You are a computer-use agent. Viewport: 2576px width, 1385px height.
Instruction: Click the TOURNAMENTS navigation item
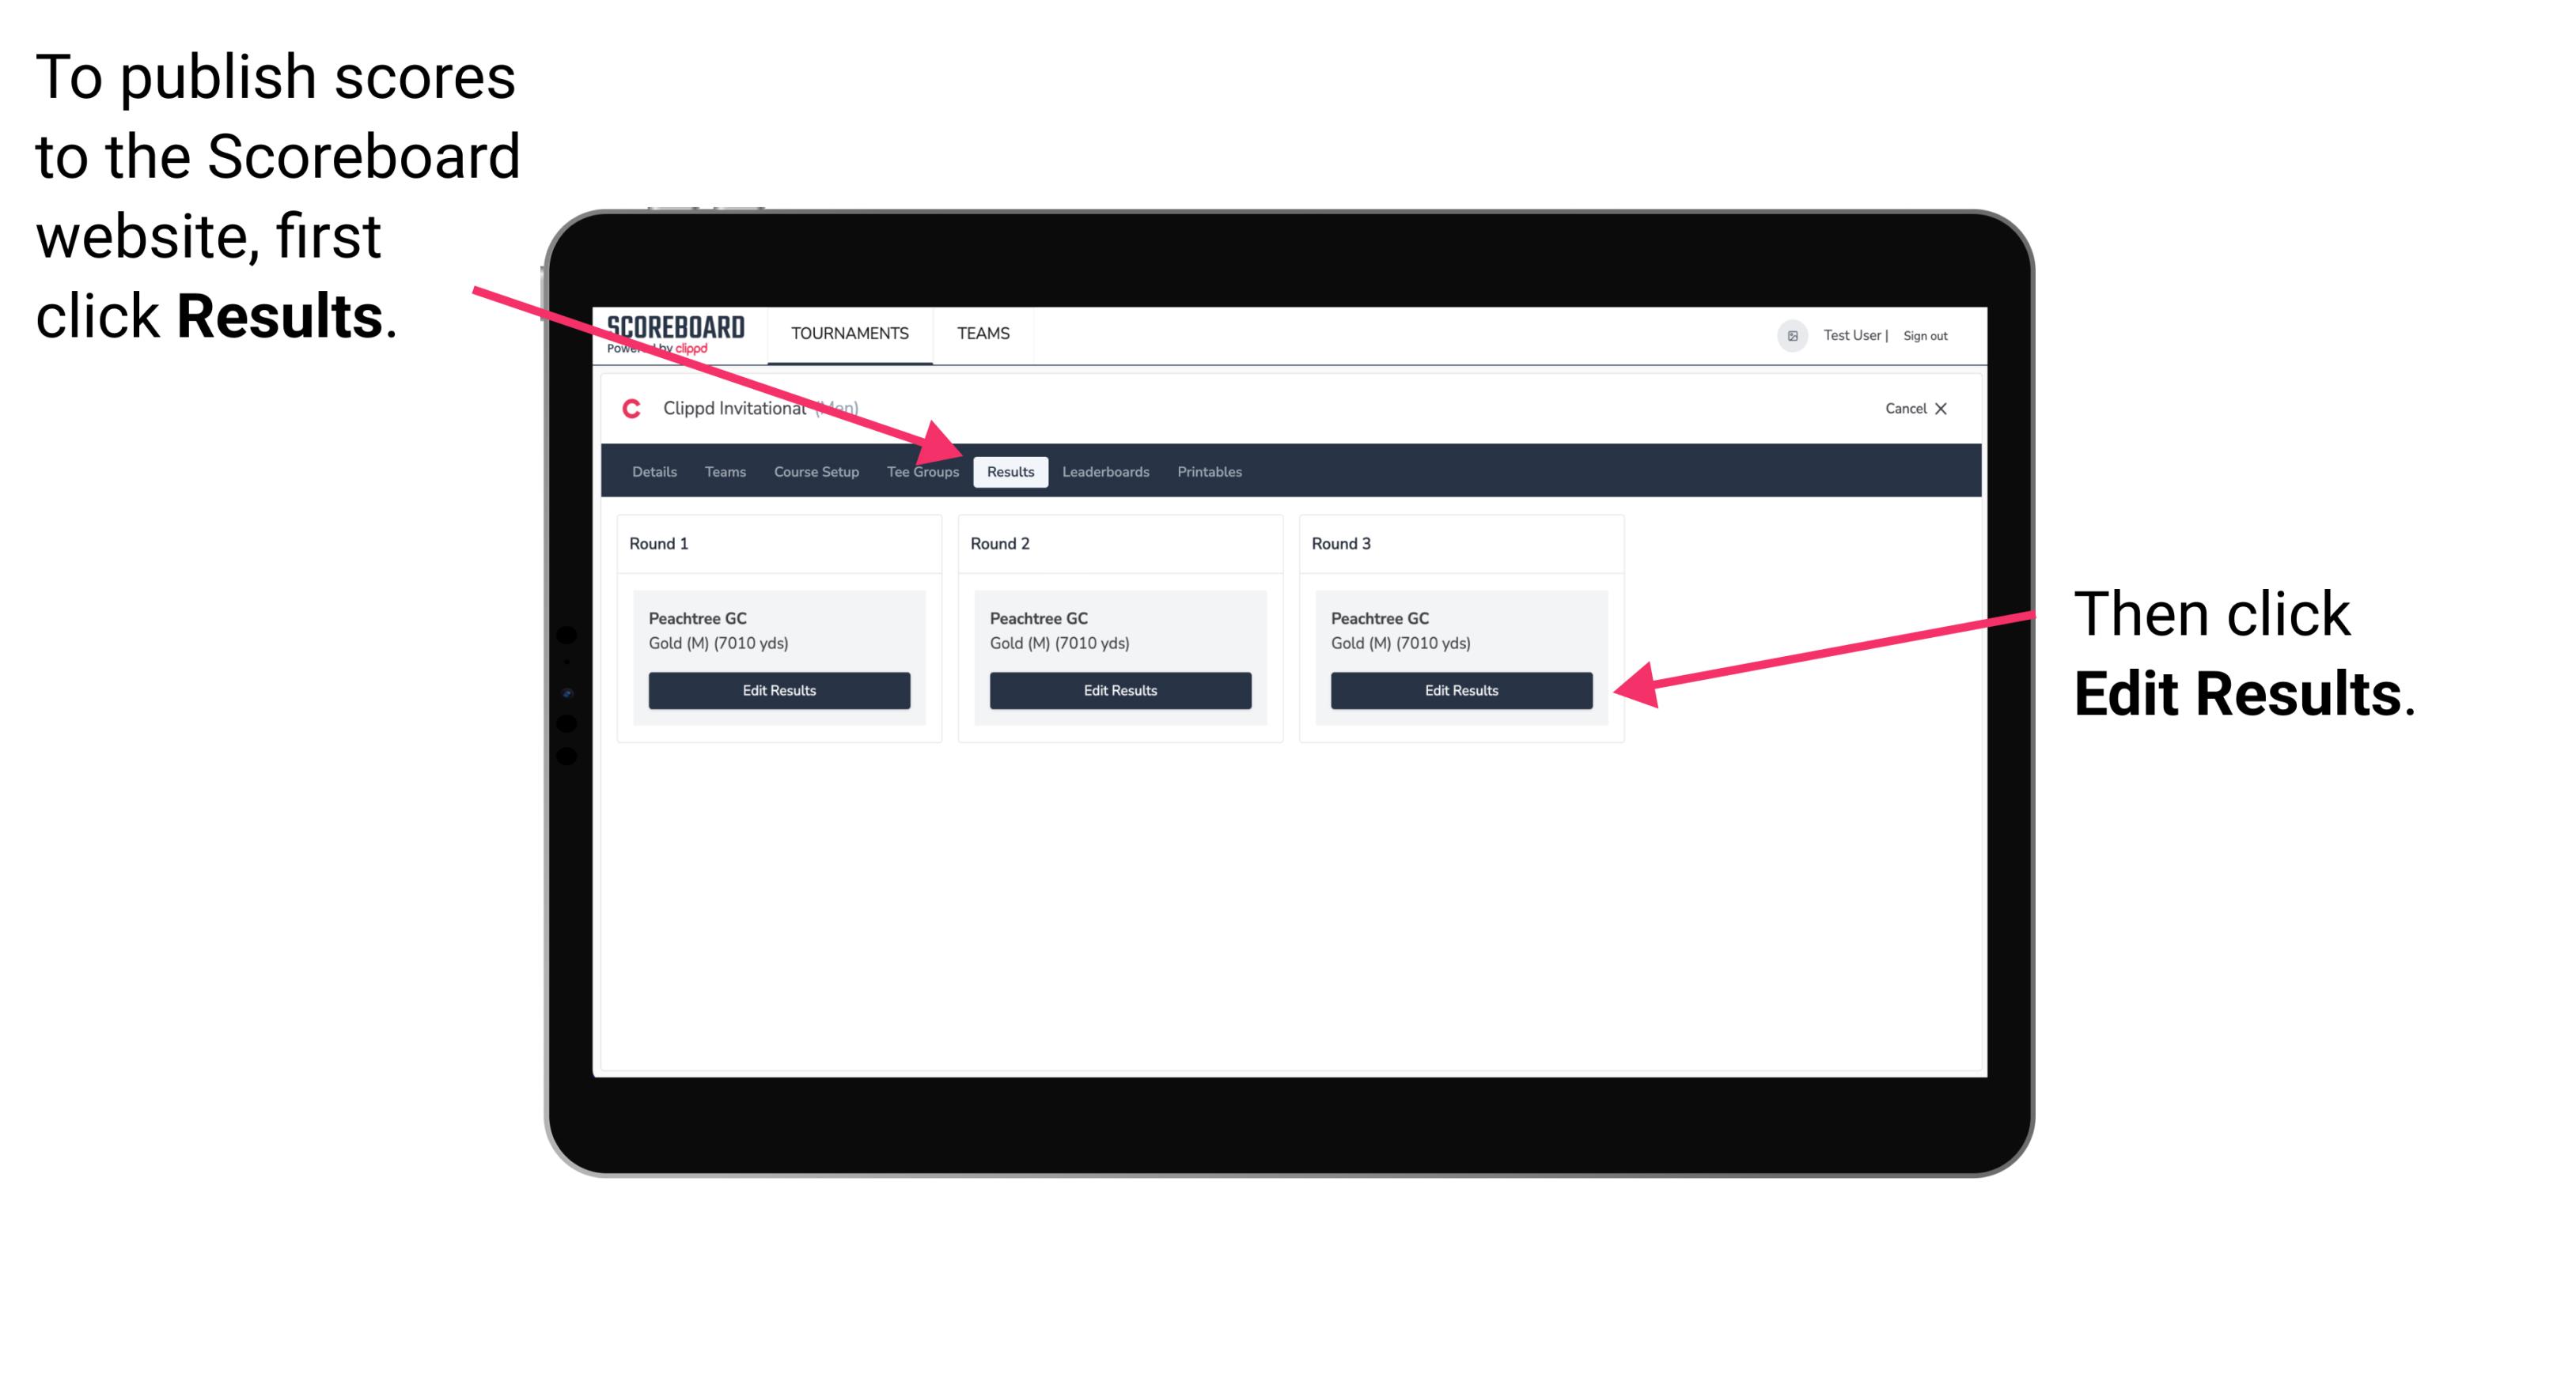[x=845, y=333]
